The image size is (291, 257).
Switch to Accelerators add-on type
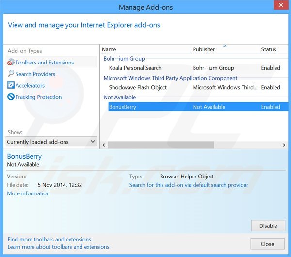30,85
